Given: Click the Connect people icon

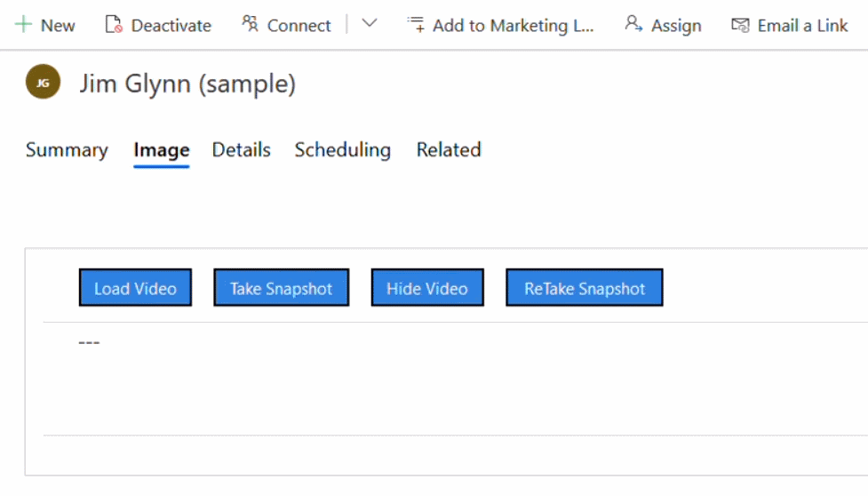Looking at the screenshot, I should pos(250,24).
